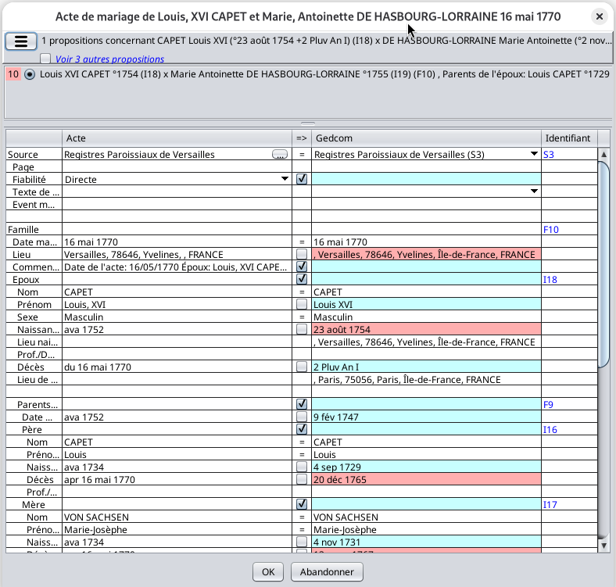The image size is (616, 587).
Task: Click the scrollbar down arrow
Action: coord(603,546)
